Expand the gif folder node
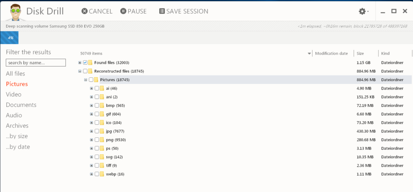413x192 pixels. [x=92, y=114]
